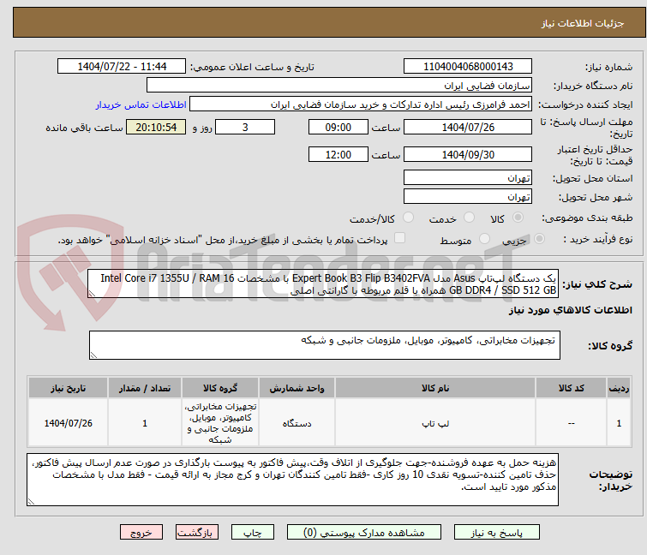This screenshot has width=647, height=555.
Task: Click the گروه کالا table column header
Action: pyautogui.click(x=220, y=388)
